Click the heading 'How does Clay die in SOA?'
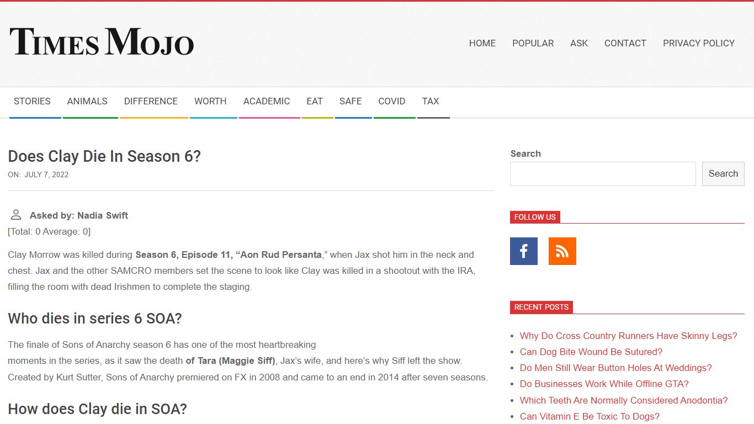This screenshot has height=424, width=754. [x=97, y=409]
